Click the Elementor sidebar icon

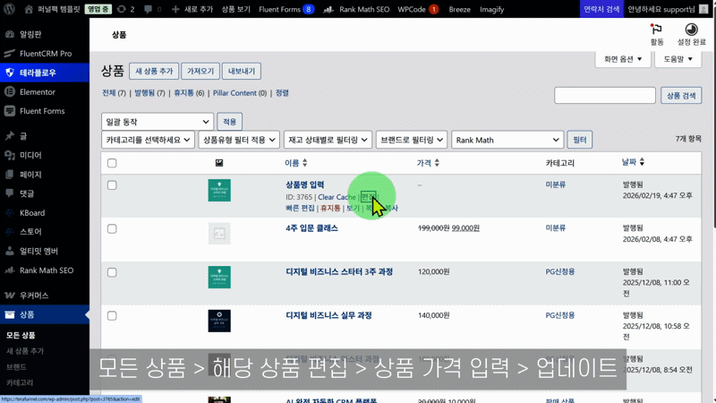point(10,92)
